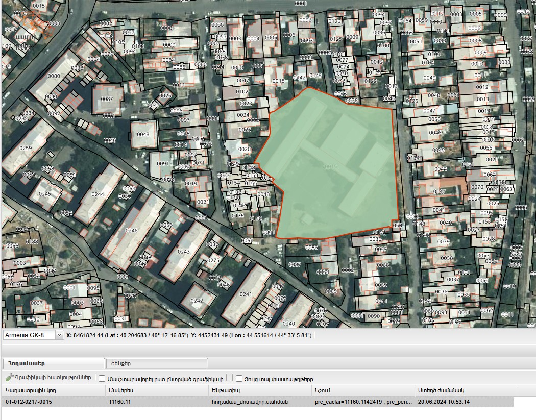Viewport: 536px width, 420px height.
Task: Select building 0243 on the map
Action: click(x=184, y=252)
